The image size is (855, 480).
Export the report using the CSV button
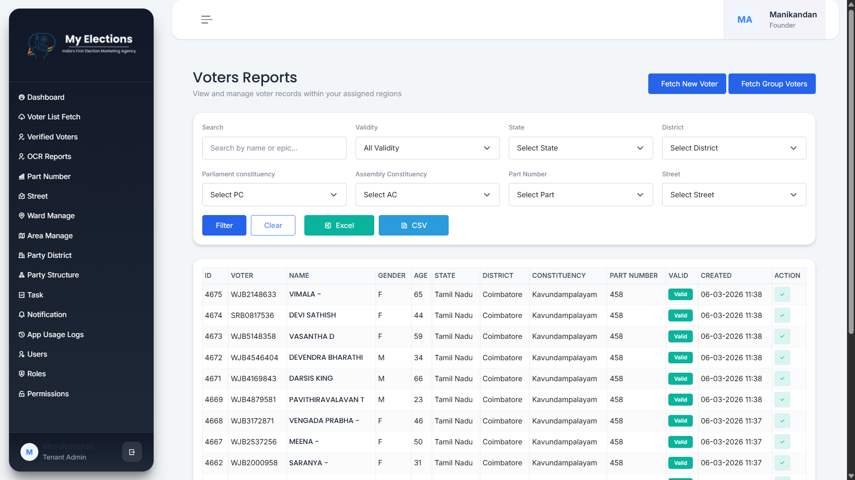[413, 225]
